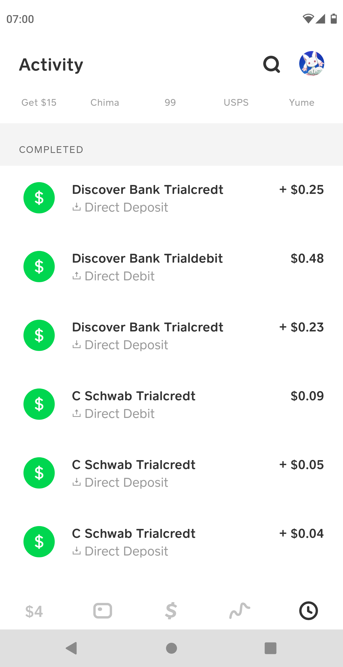Open Discover Bank Trialdebit $0.48 transaction
This screenshot has height=667, width=343.
(171, 267)
